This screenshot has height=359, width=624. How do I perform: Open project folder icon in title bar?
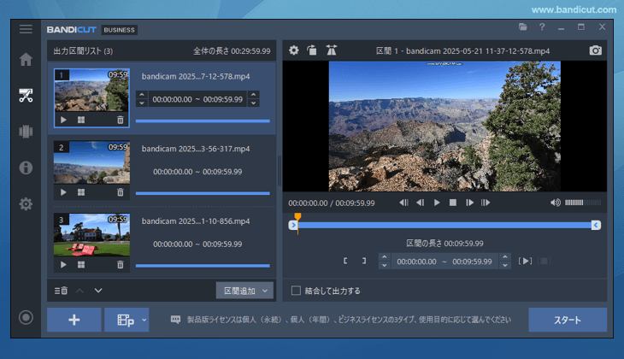[x=523, y=27]
